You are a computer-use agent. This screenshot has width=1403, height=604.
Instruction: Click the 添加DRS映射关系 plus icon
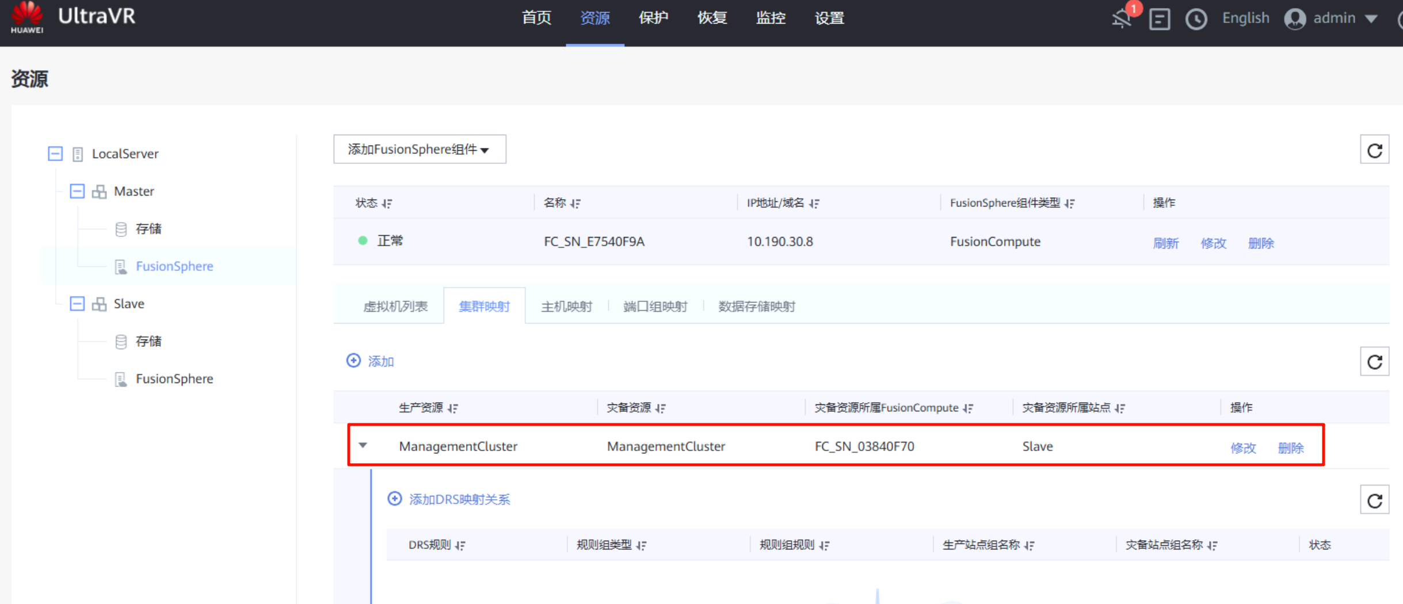tap(395, 499)
